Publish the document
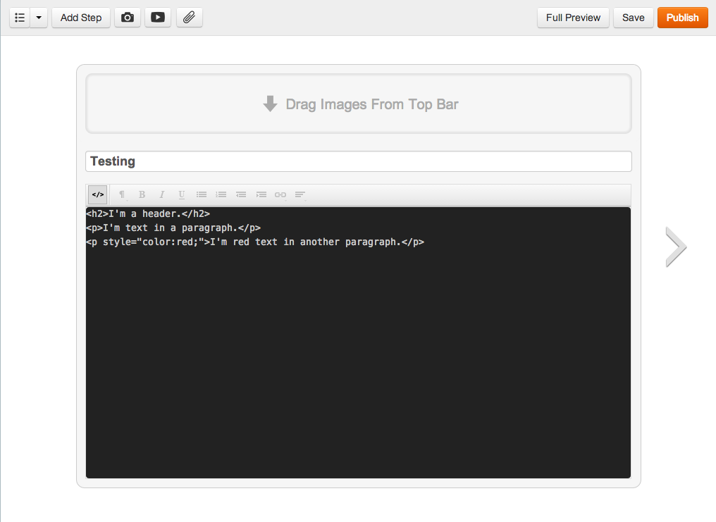This screenshot has width=716, height=522. [682, 18]
